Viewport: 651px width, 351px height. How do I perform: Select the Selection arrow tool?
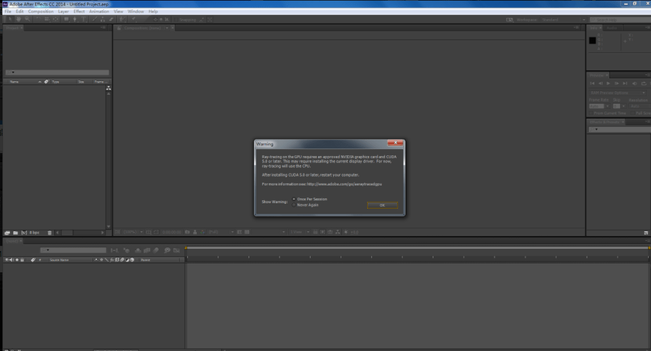10,20
